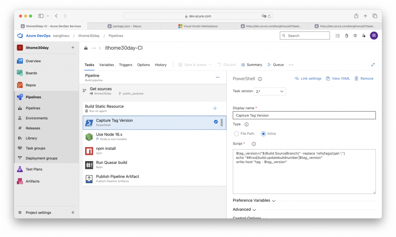396x237 pixels.
Task: Click inside the Script text area
Action: pyautogui.click(x=304, y=172)
